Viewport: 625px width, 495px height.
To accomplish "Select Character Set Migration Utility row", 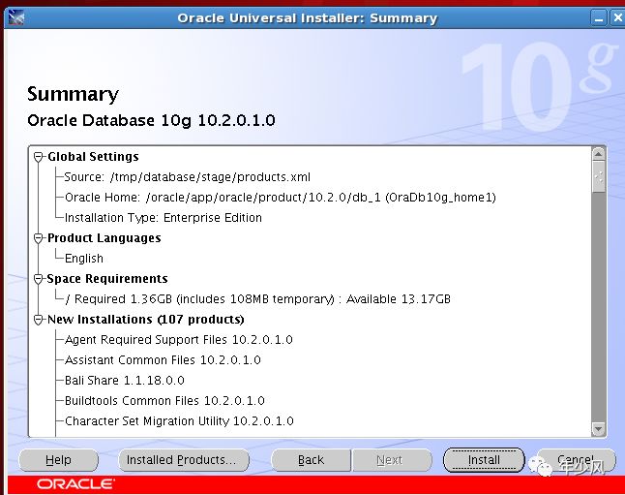I will pyautogui.click(x=179, y=421).
